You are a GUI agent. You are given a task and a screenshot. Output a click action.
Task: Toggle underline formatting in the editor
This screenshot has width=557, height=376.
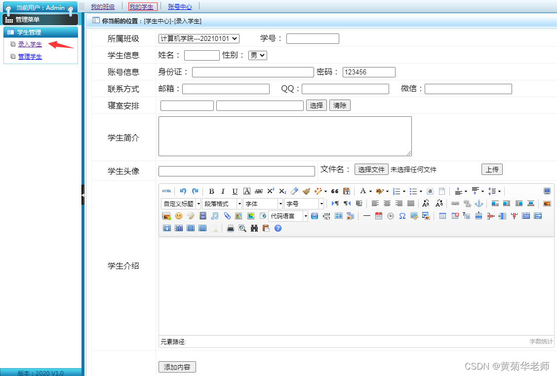pos(235,191)
